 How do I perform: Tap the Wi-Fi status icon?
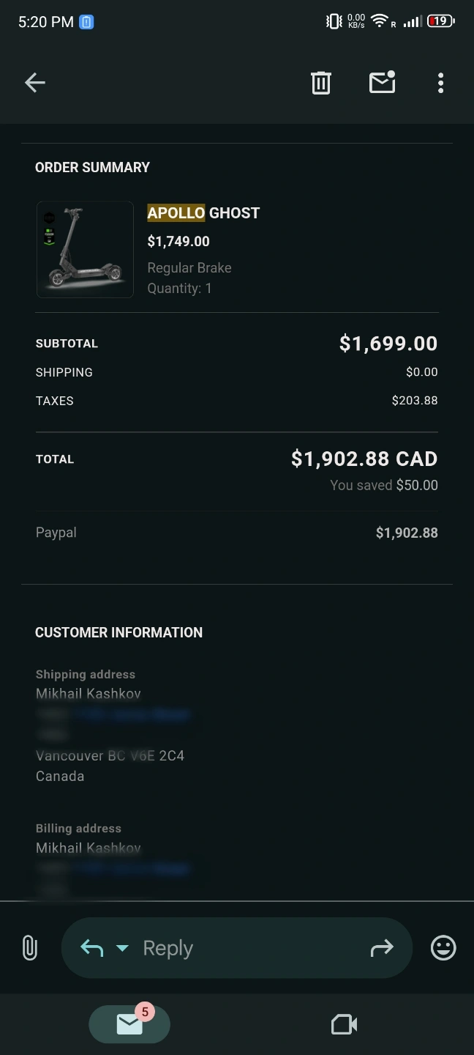379,21
